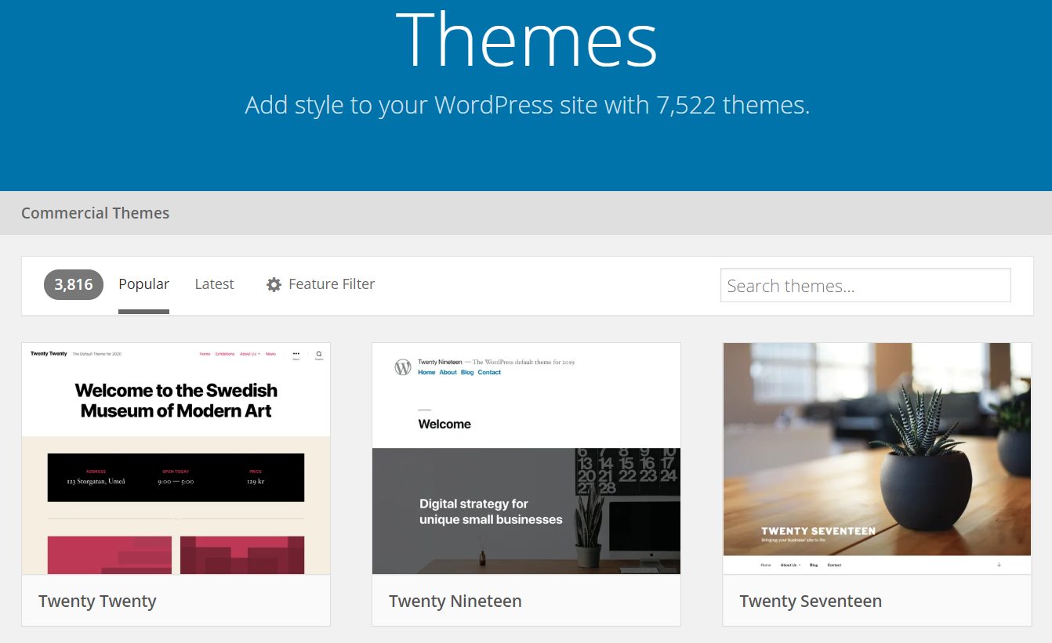Click the Twenty Nineteen theme title

455,601
